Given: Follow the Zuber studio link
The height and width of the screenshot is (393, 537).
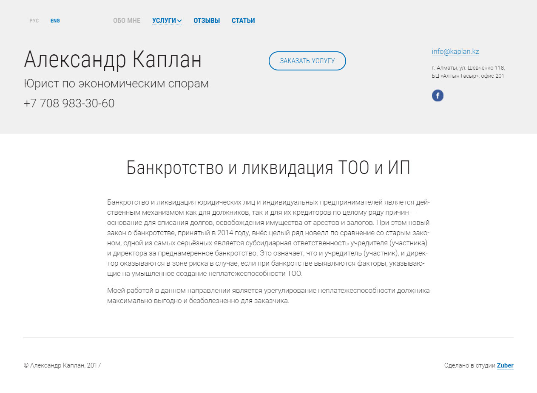Looking at the screenshot, I should click(505, 365).
